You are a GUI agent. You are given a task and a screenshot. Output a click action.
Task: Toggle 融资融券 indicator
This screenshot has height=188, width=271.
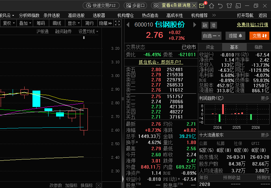(x=63, y=32)
